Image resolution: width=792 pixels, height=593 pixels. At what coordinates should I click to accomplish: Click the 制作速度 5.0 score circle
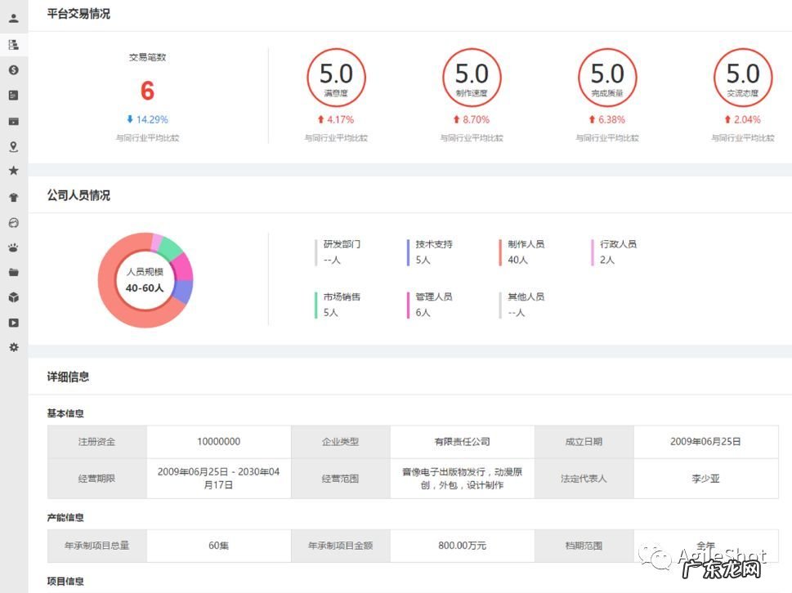tap(472, 78)
